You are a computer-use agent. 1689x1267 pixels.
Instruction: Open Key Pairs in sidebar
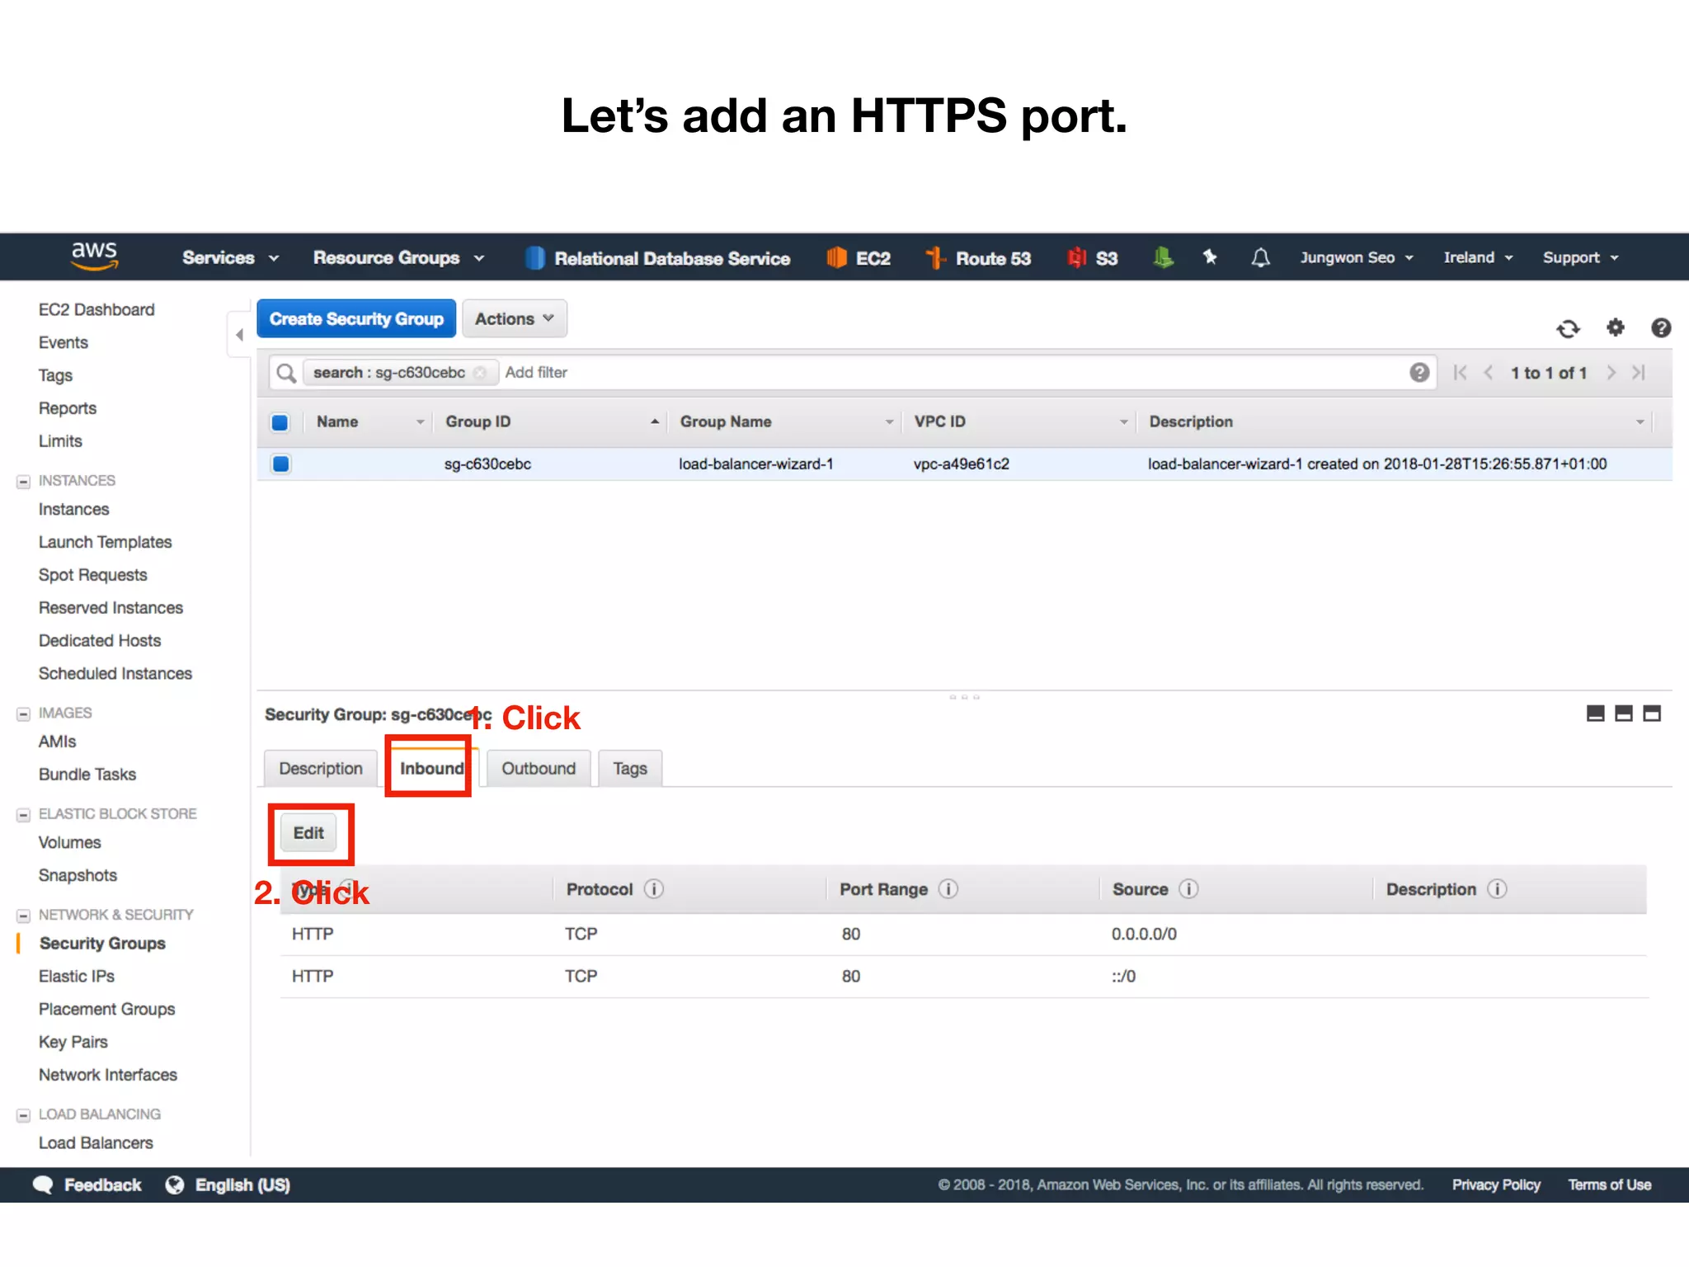click(x=73, y=1042)
